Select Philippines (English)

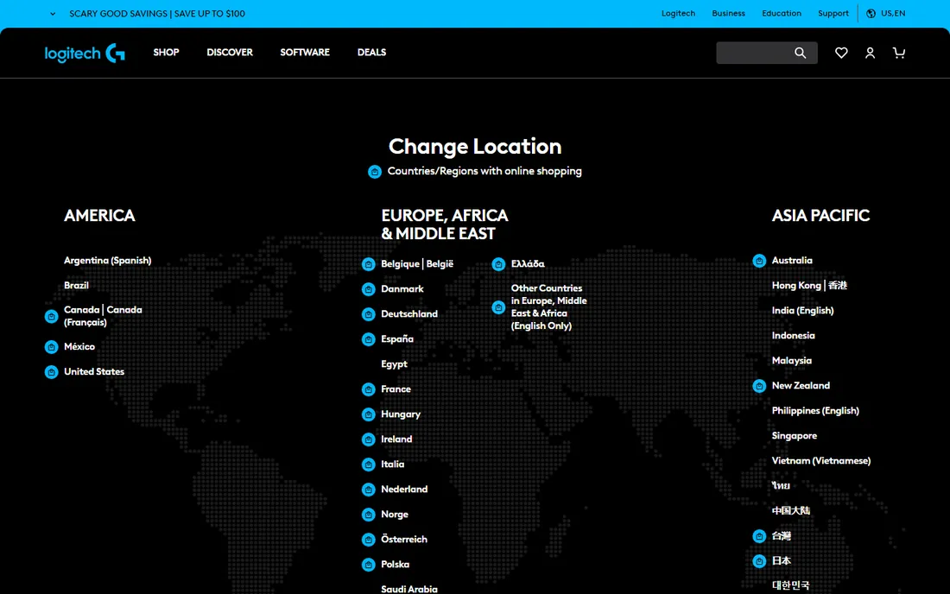tap(815, 410)
